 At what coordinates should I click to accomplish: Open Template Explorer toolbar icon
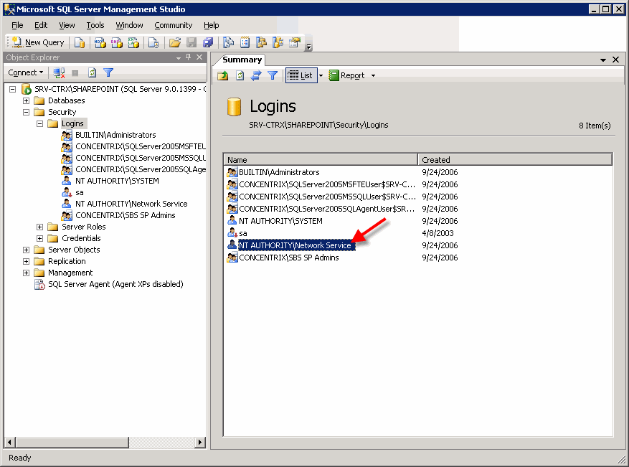pos(278,42)
